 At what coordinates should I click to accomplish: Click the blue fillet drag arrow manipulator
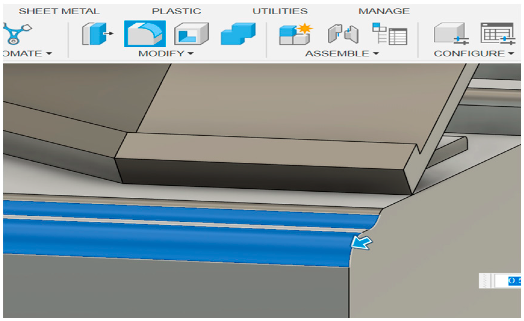point(361,242)
